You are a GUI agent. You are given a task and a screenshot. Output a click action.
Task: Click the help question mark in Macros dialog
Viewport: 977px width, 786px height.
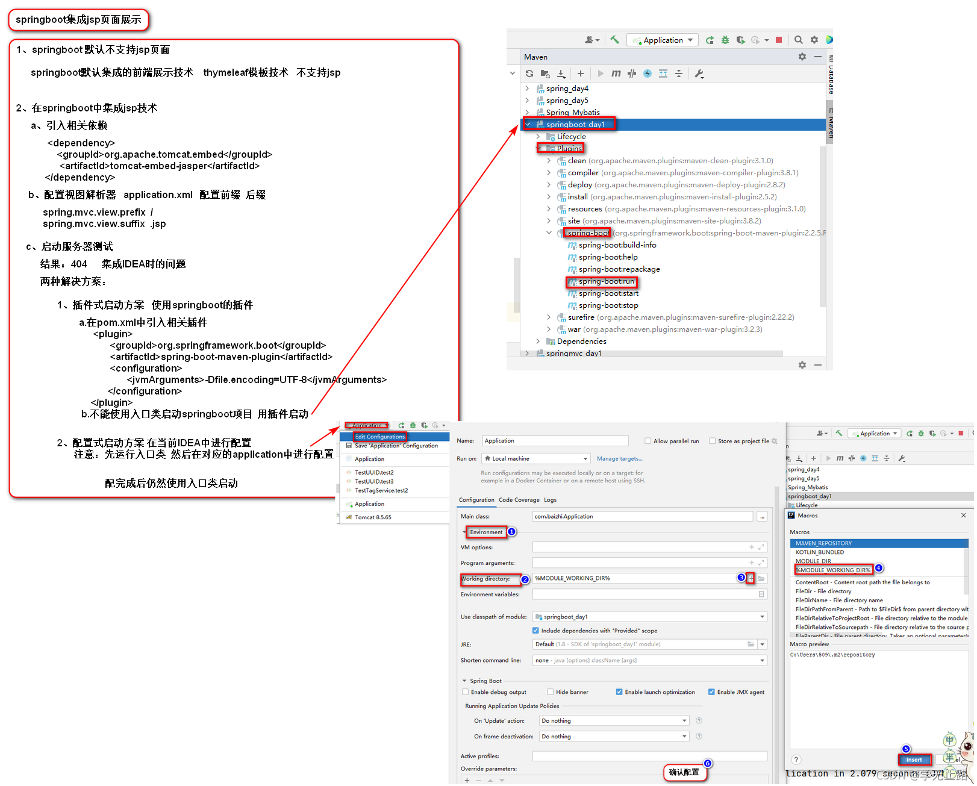[x=796, y=759]
